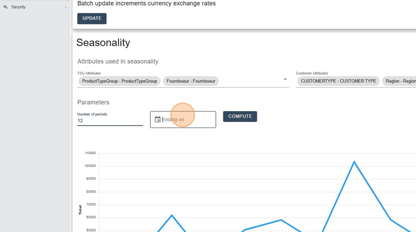Open the Security menu item
Screen dimensions: 416x232
pos(35,7)
